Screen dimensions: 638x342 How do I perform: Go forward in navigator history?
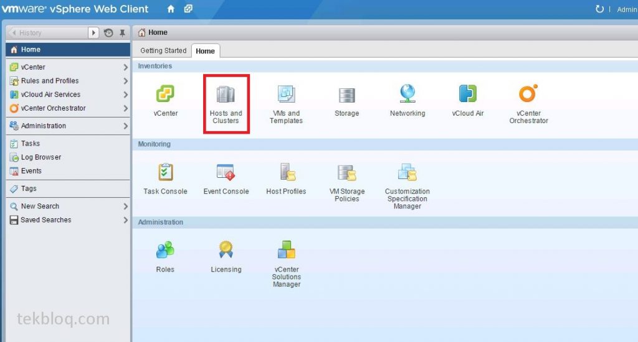pos(93,33)
